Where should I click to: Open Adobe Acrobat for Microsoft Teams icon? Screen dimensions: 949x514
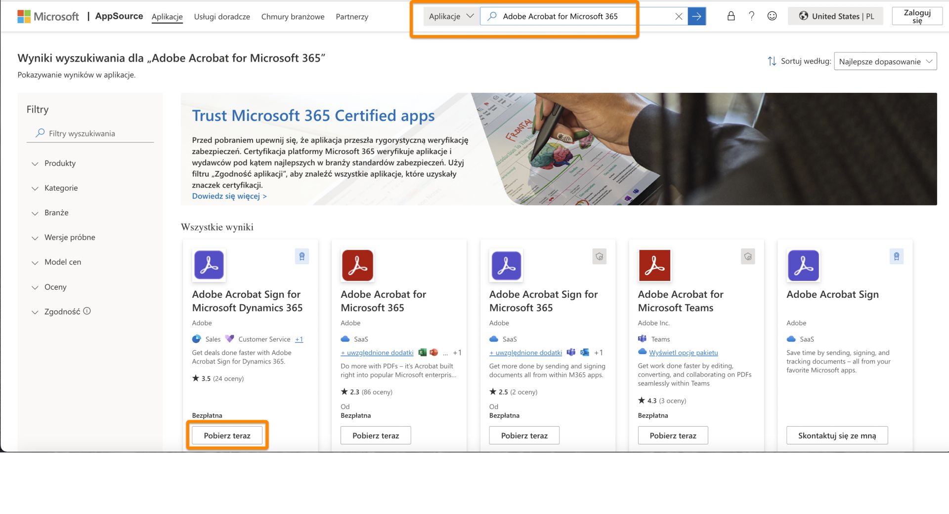[654, 265]
